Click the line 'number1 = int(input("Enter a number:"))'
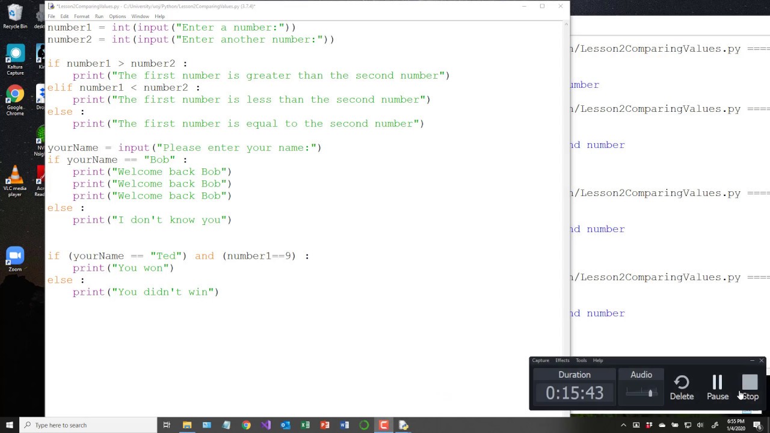This screenshot has height=433, width=770. [x=171, y=27]
